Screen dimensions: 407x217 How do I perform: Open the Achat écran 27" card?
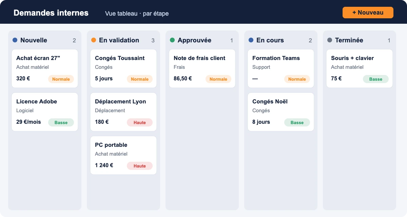click(x=45, y=68)
